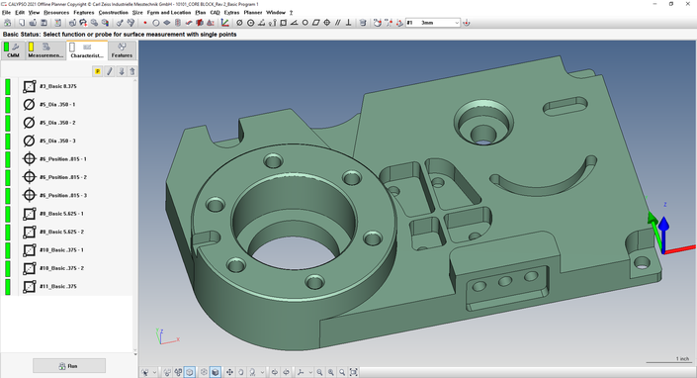Select the cylinder feature tool in toolbar
The height and width of the screenshot is (378, 697).
(x=177, y=23)
